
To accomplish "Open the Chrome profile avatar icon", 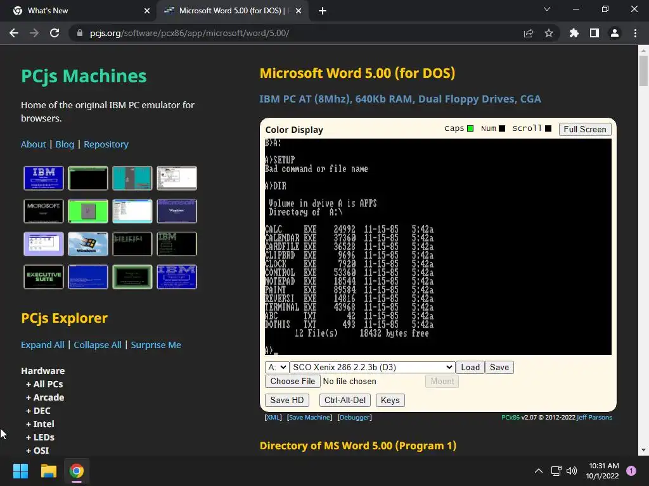I will [x=615, y=33].
